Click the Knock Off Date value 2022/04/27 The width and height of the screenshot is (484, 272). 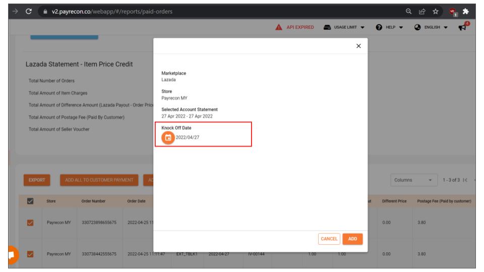pyautogui.click(x=188, y=138)
